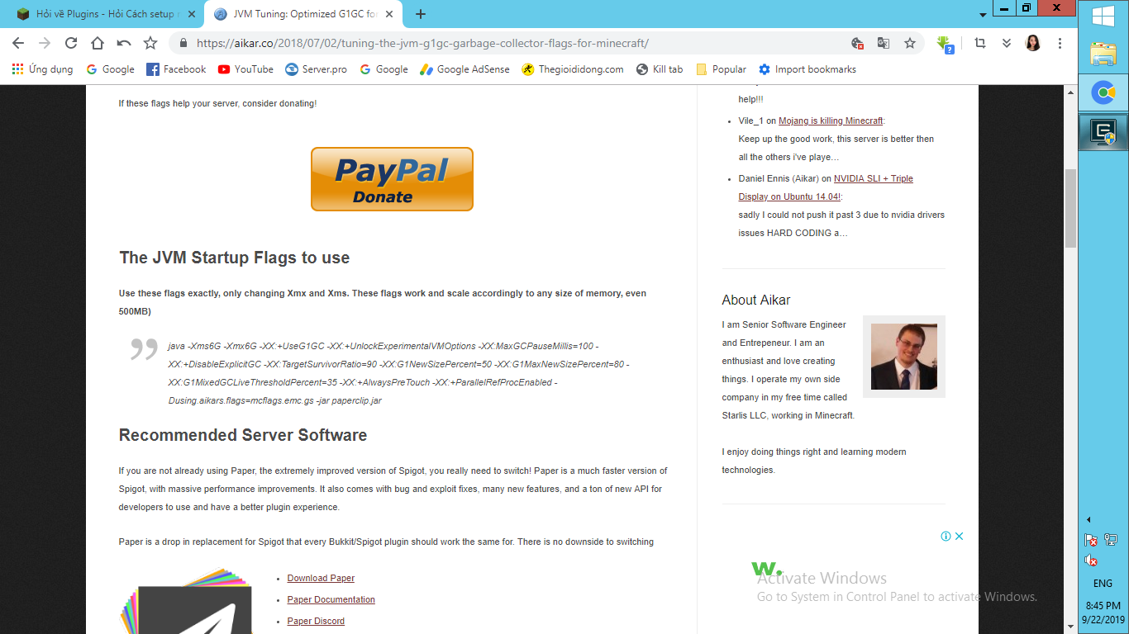Open the Ứng dụng apps bookmark
The width and height of the screenshot is (1129, 634).
click(42, 69)
